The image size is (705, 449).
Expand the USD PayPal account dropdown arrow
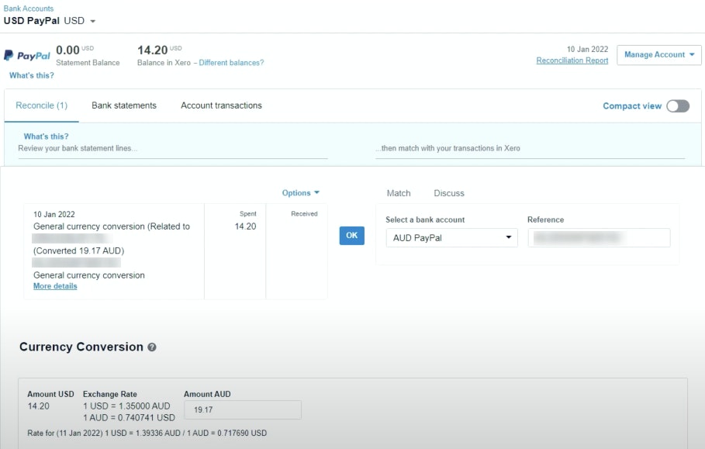[x=92, y=21]
